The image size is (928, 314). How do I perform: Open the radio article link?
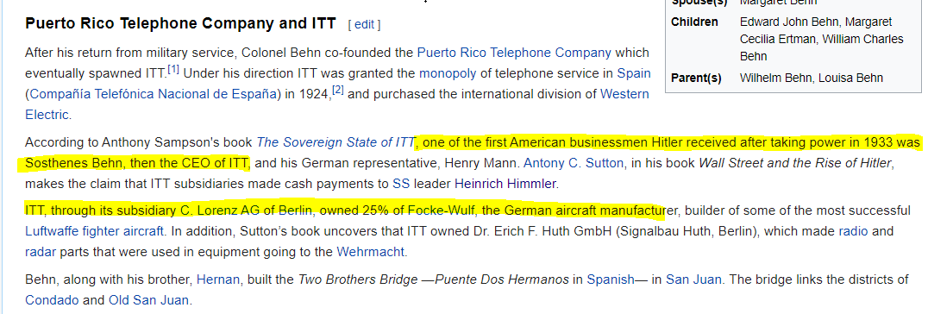[x=854, y=231]
